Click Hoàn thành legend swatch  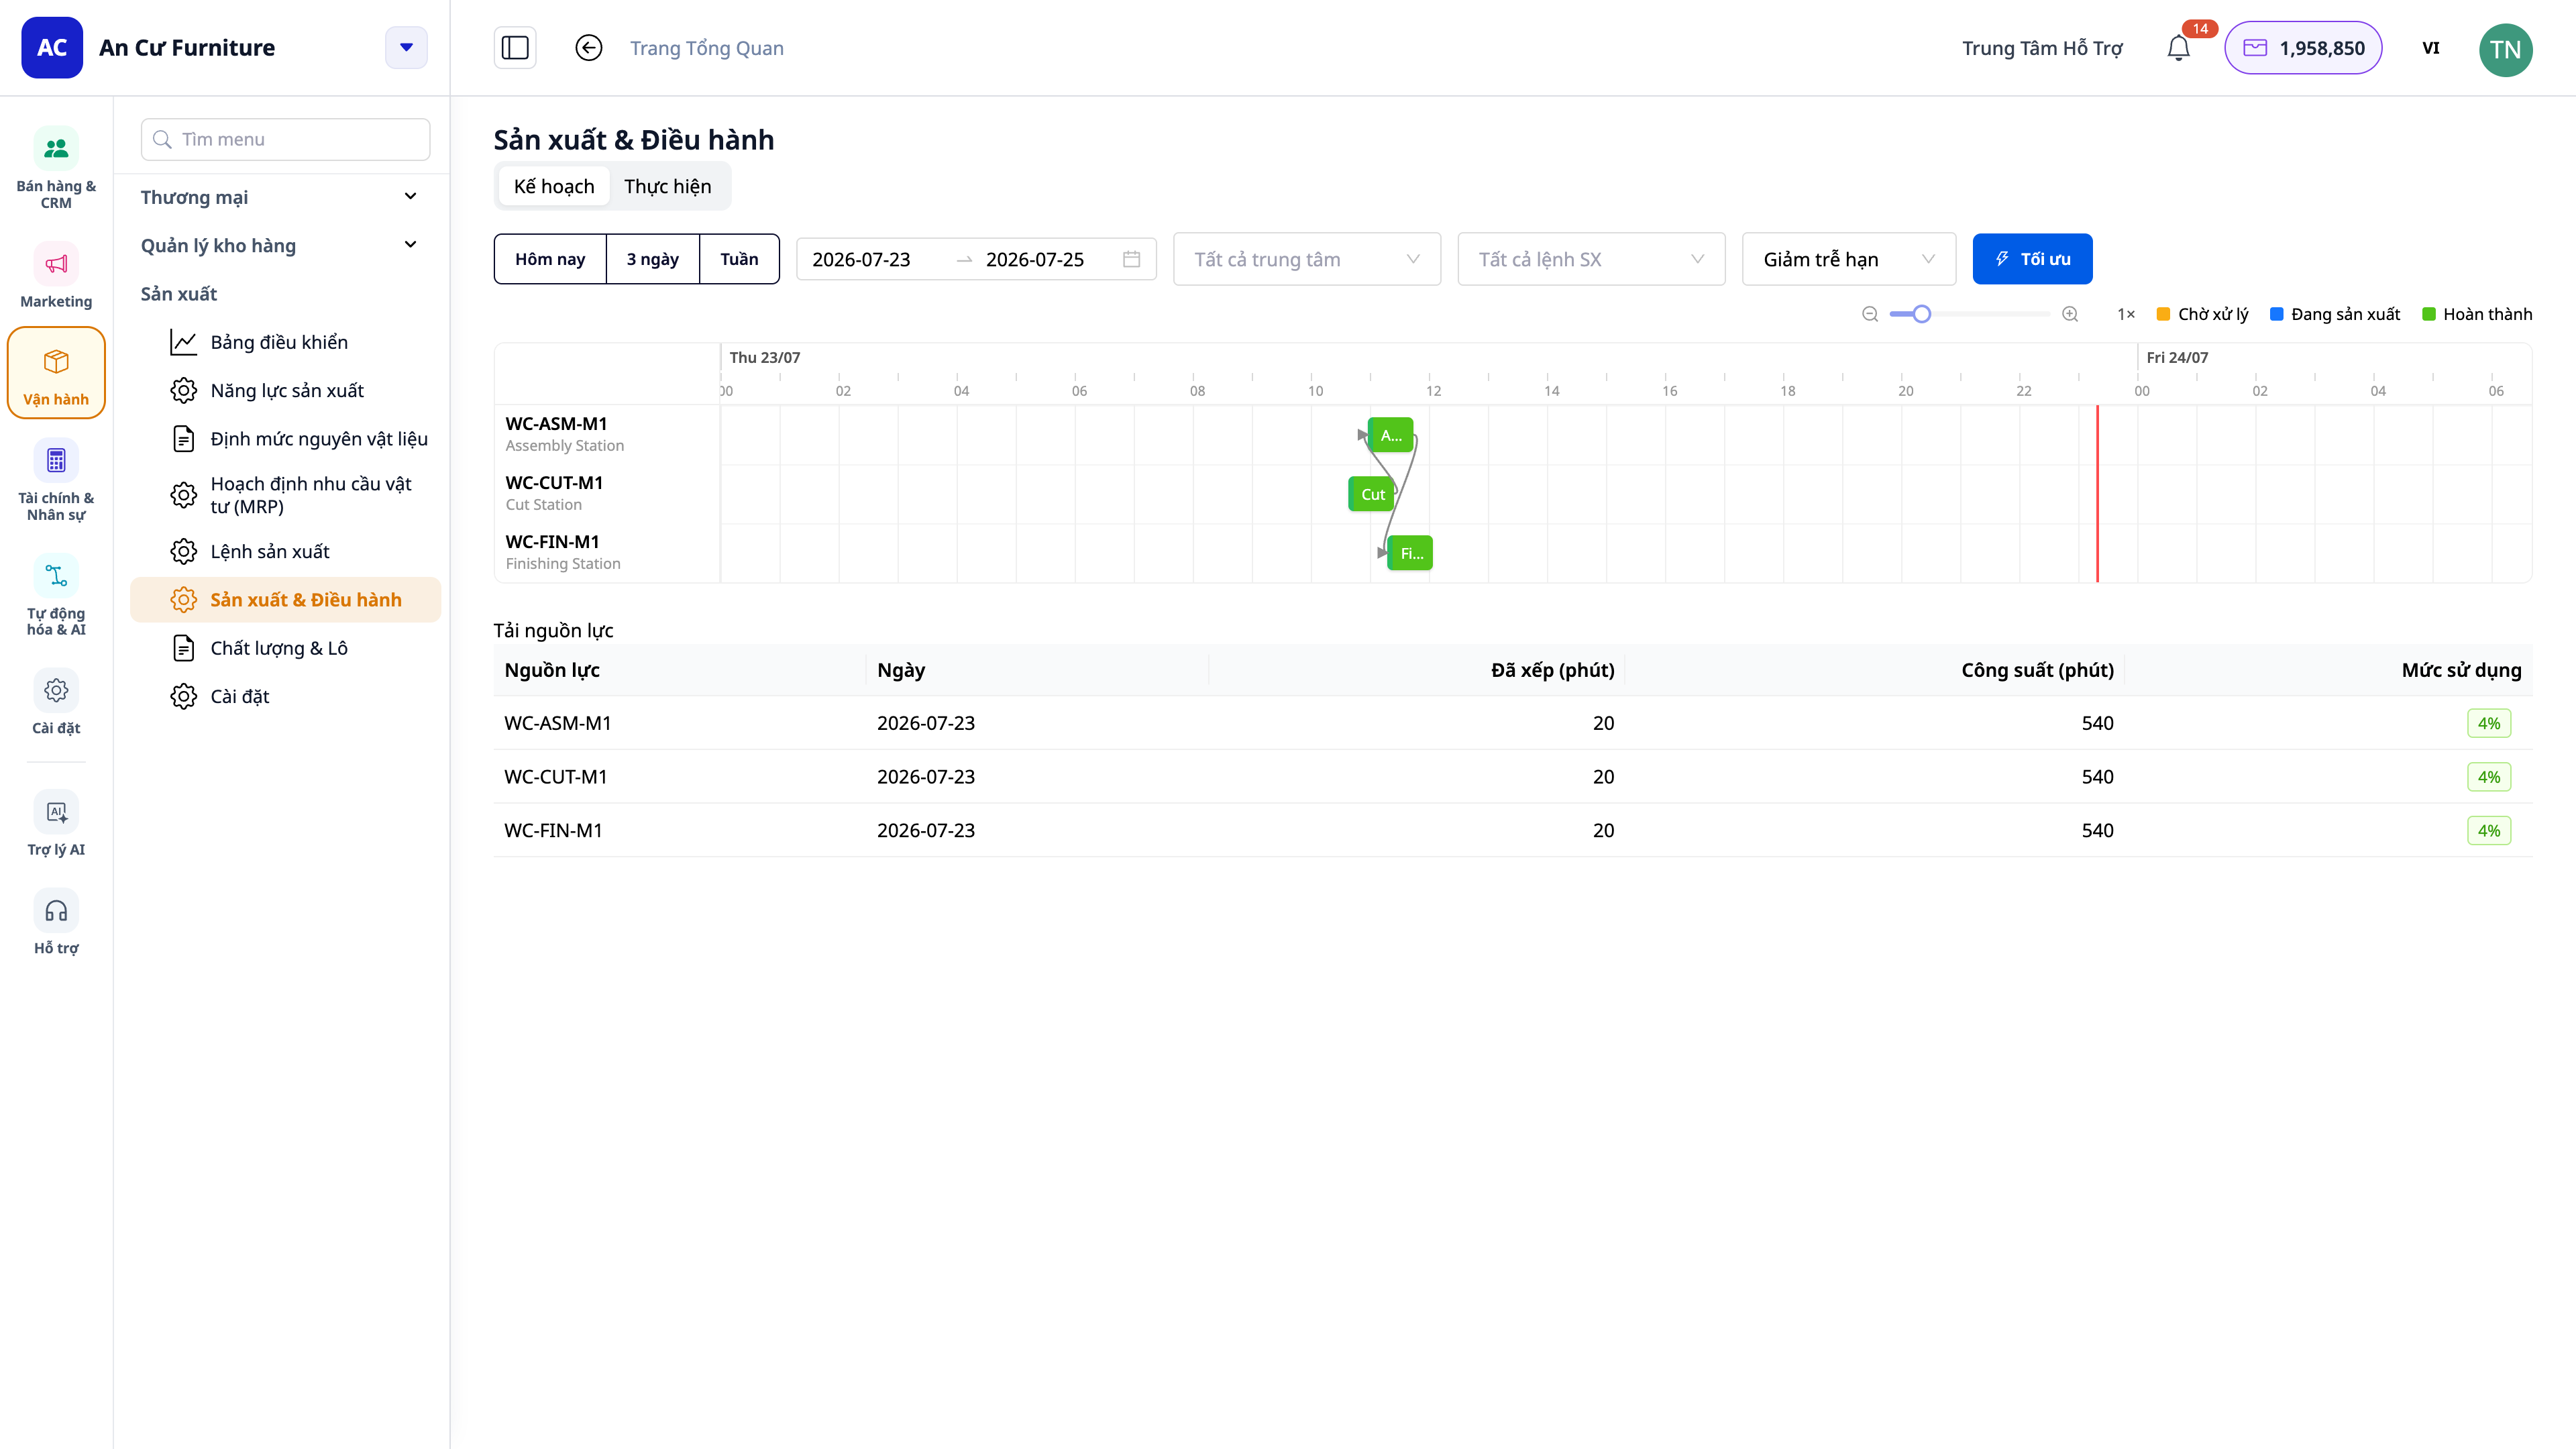coord(2428,314)
